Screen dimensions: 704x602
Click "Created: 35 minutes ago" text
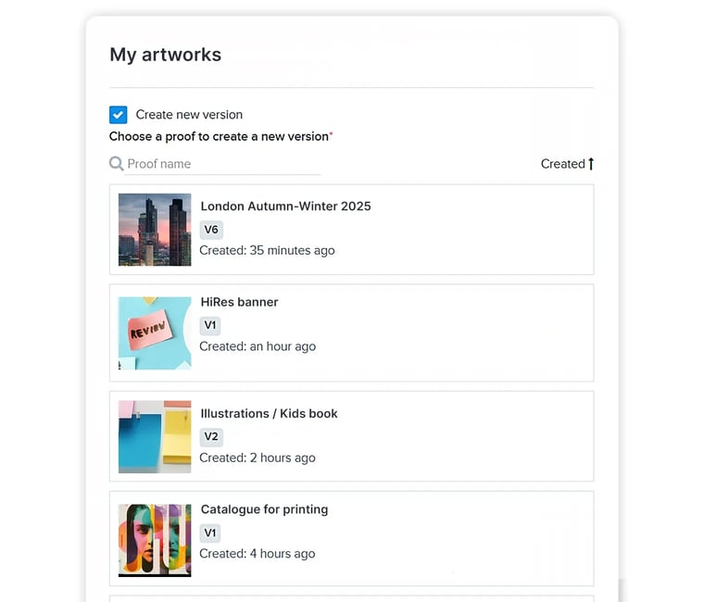(267, 250)
